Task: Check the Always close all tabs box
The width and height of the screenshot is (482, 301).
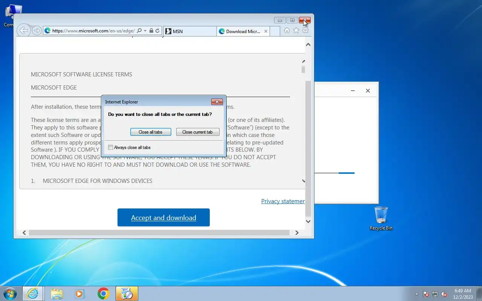Action: coord(110,147)
